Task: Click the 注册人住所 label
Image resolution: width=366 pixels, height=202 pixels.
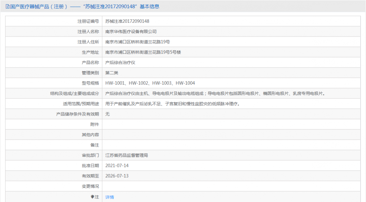Action: coord(88,42)
